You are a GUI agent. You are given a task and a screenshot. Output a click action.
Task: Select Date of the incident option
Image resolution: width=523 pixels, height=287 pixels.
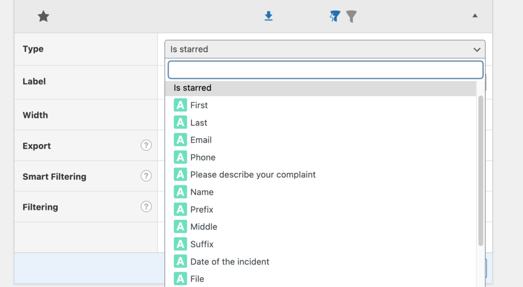click(230, 261)
